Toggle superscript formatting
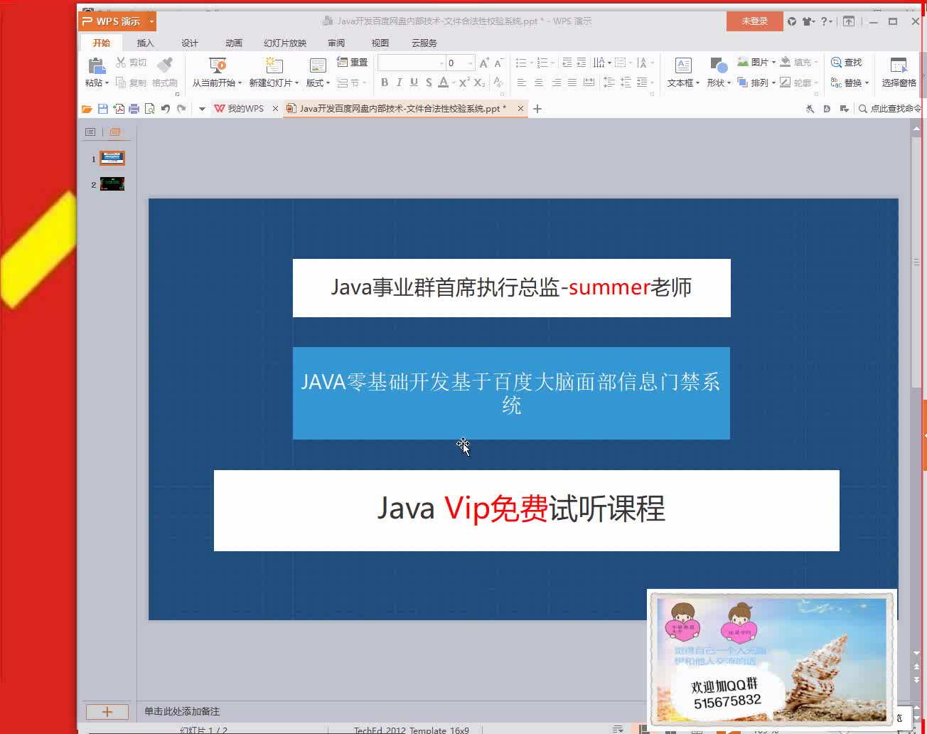This screenshot has height=734, width=927. (x=464, y=83)
